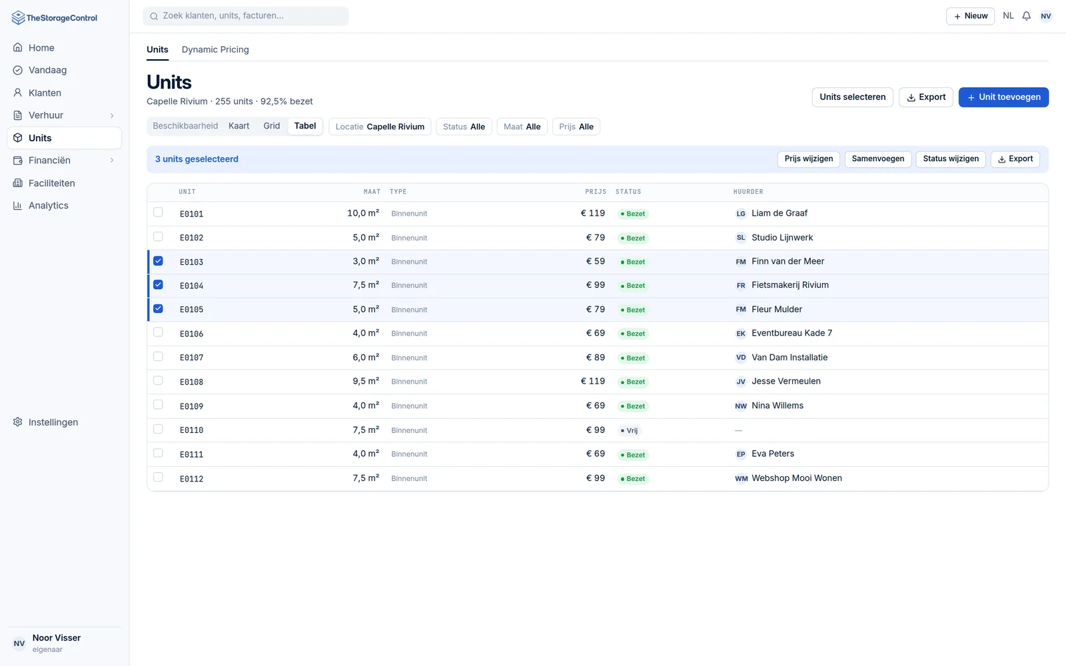Click Prijs wijzigen for selected units
This screenshot has height=666, width=1066.
click(809, 159)
